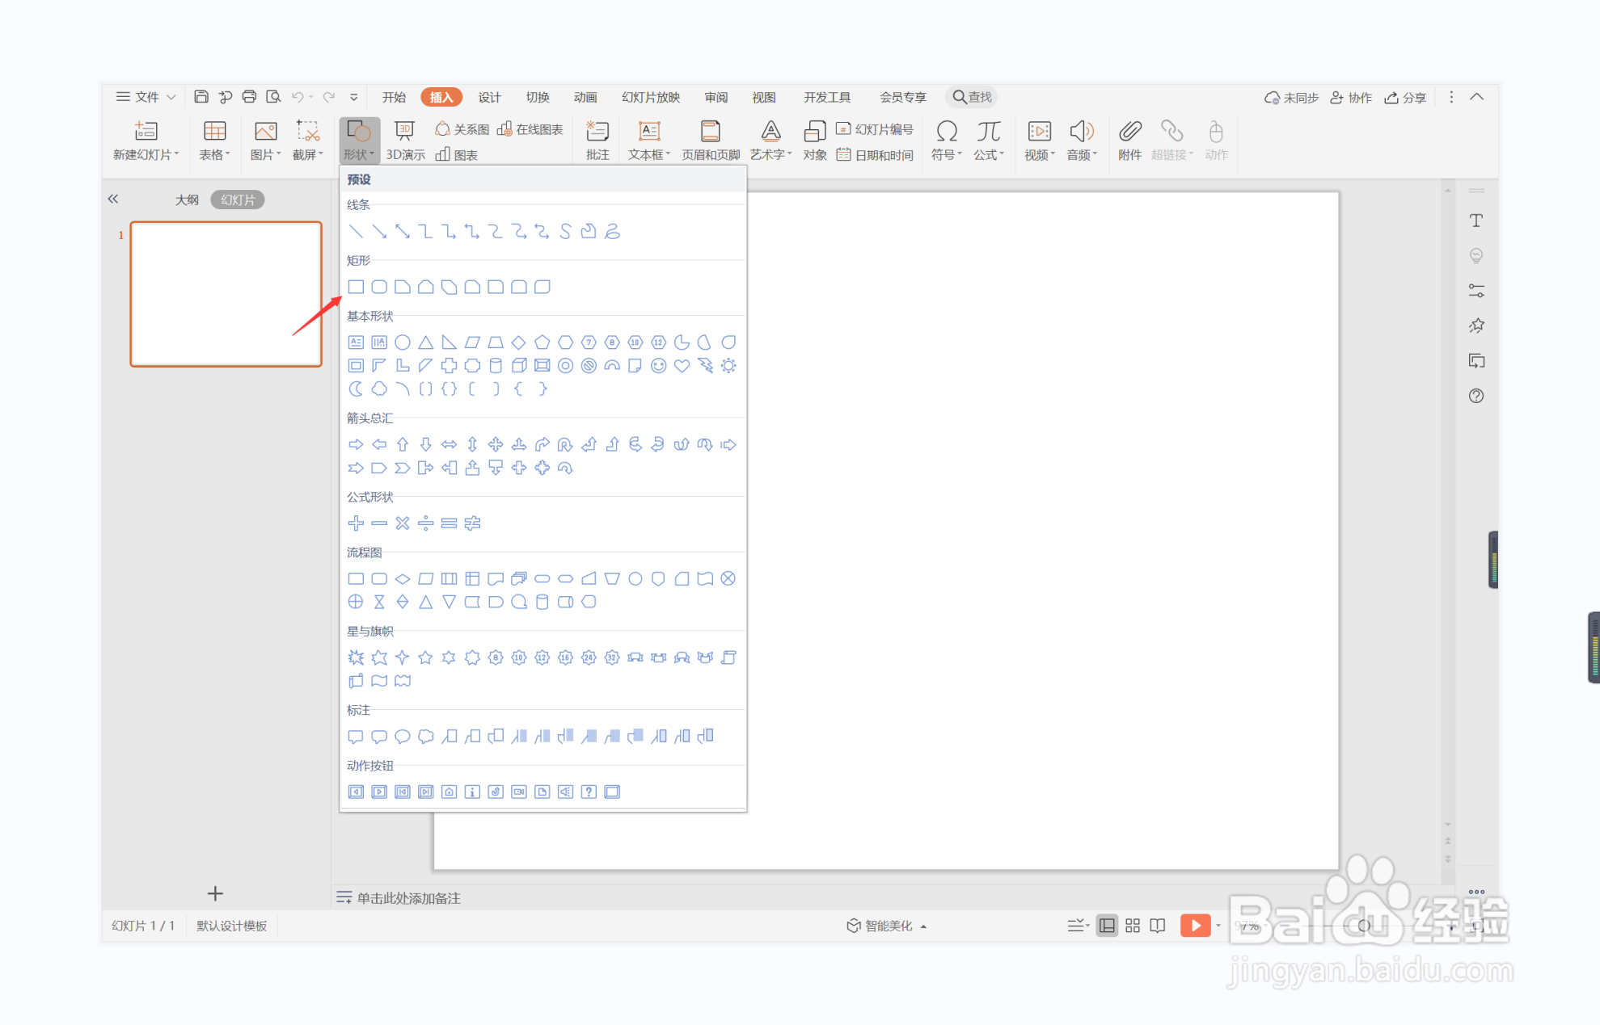Image resolution: width=1600 pixels, height=1025 pixels.
Task: Switch to slide sorter grid view
Action: [1132, 926]
